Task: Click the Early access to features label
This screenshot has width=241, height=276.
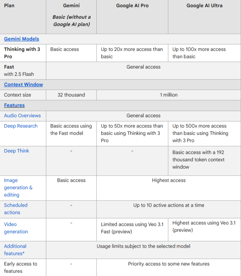Action: click(x=21, y=267)
